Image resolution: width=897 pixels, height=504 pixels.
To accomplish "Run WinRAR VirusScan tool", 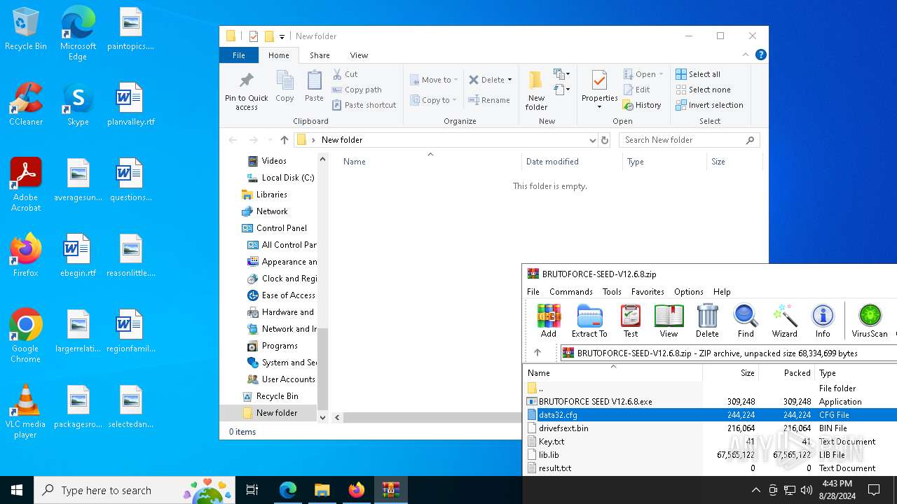I will click(870, 321).
